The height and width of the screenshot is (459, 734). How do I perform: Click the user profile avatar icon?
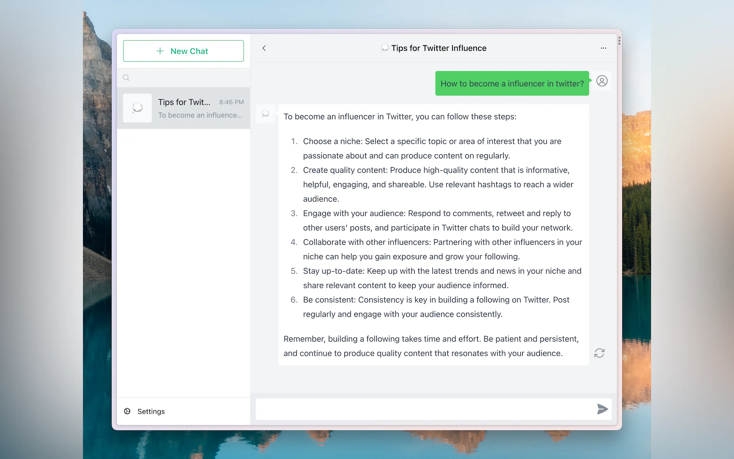tap(601, 81)
